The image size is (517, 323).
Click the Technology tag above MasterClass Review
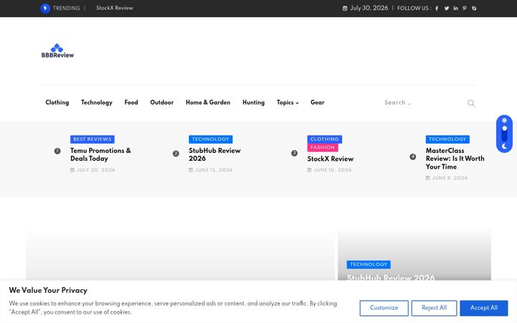(447, 139)
